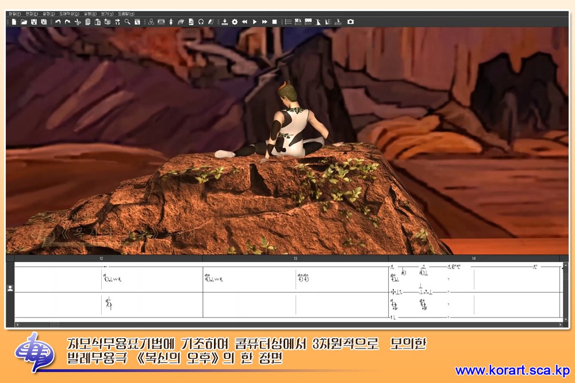Click the renumber 1-2 arrow icon

[x=117, y=22]
